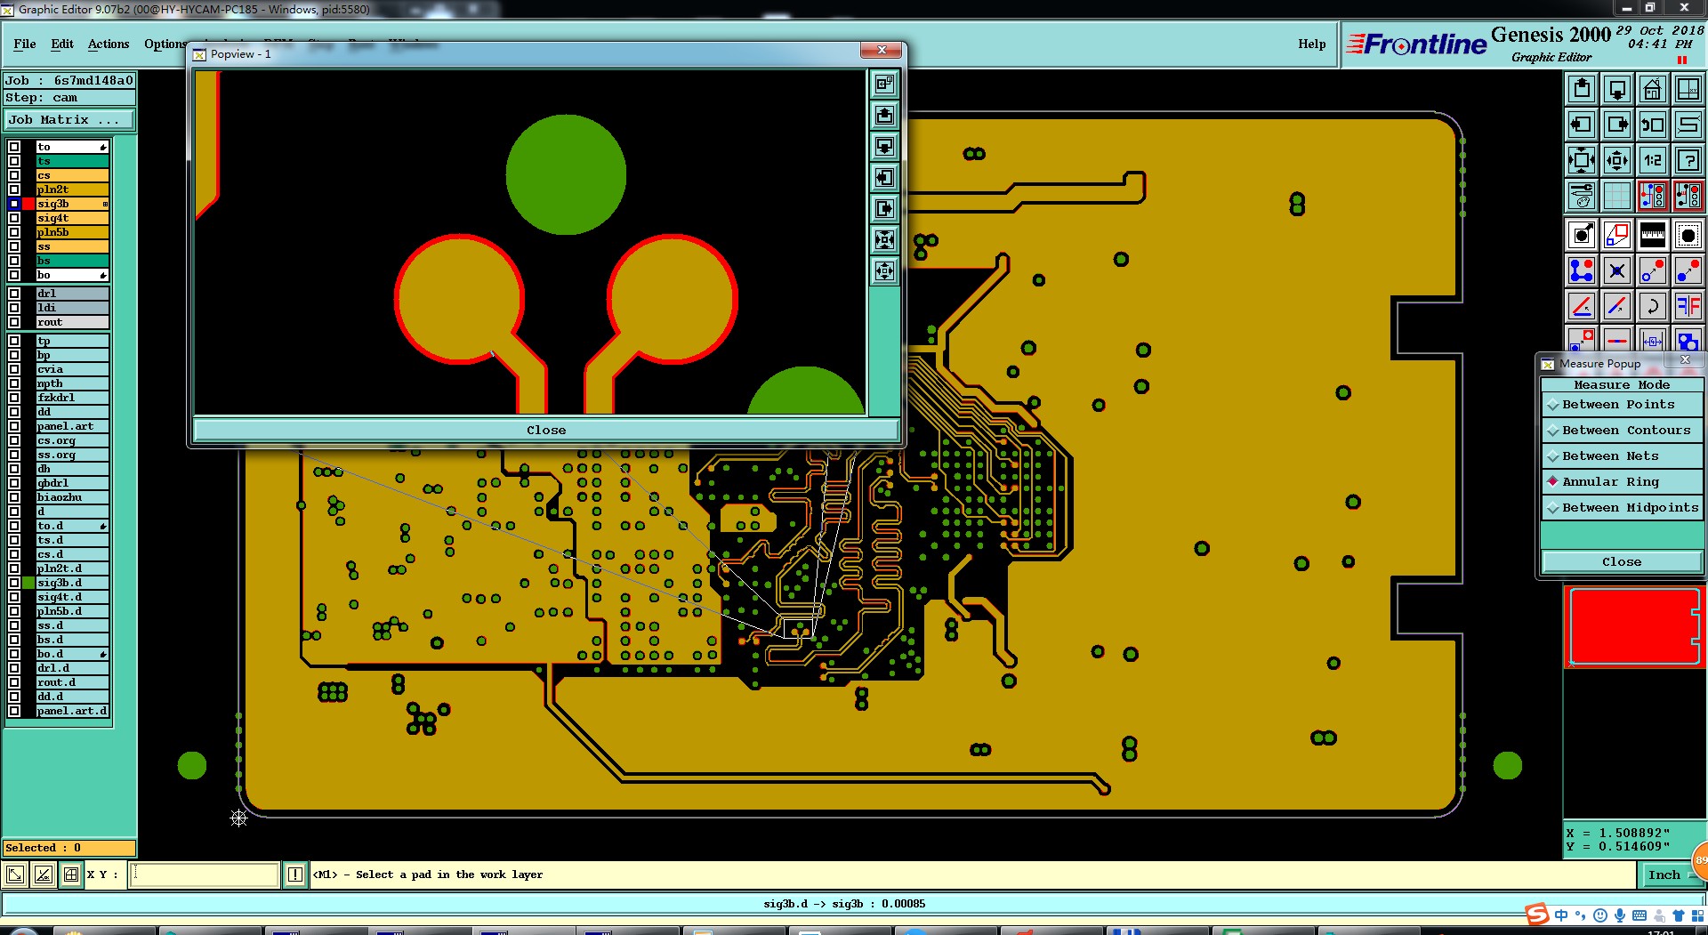This screenshot has width=1708, height=935.
Task: Click the green color swatch of sig3b.d layer
Action: [x=28, y=583]
